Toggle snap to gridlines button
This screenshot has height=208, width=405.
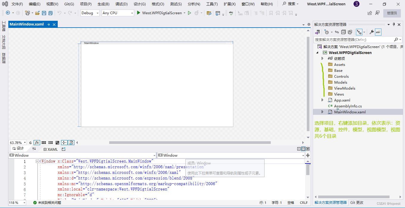click(51, 143)
